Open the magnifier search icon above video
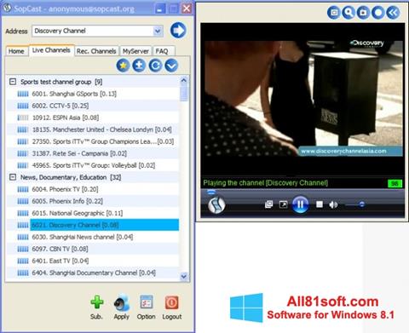 click(x=349, y=13)
